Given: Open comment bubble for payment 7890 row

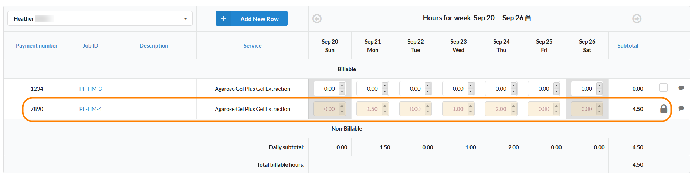Looking at the screenshot, I should click(x=681, y=108).
